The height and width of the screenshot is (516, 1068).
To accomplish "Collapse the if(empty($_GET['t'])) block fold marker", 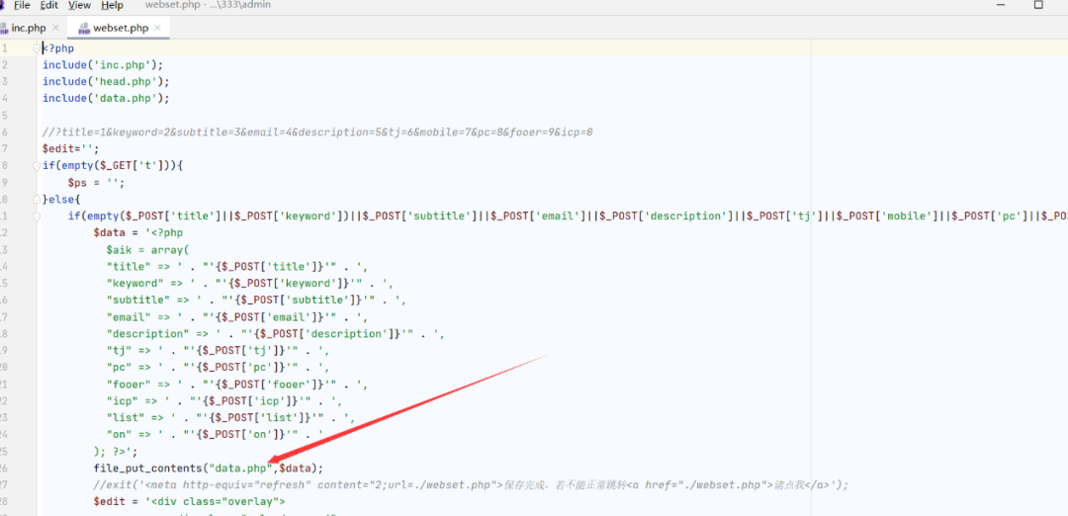I will pyautogui.click(x=37, y=165).
